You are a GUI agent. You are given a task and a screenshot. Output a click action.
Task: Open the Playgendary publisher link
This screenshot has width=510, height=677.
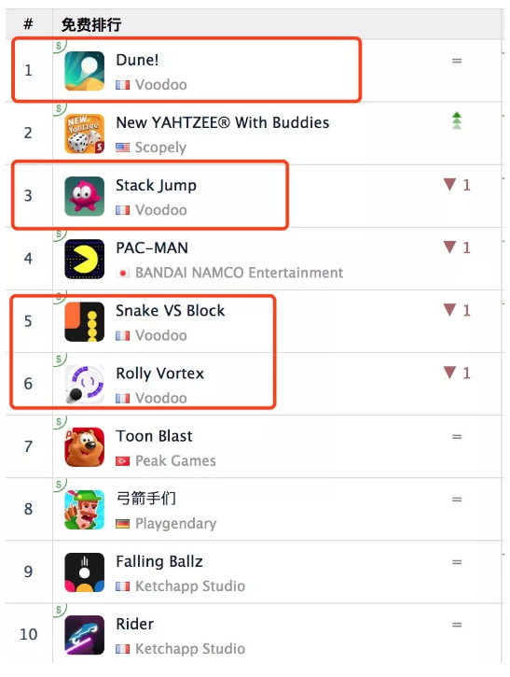tap(175, 524)
